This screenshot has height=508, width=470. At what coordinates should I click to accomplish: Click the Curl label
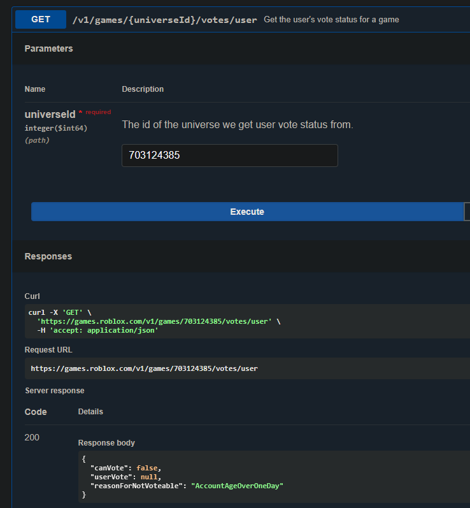pyautogui.click(x=32, y=296)
